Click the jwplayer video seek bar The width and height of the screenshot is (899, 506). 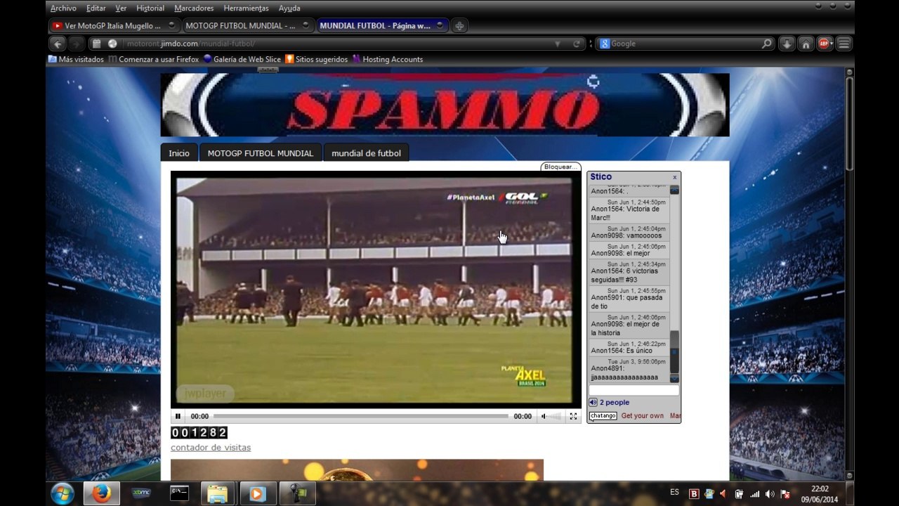point(360,416)
